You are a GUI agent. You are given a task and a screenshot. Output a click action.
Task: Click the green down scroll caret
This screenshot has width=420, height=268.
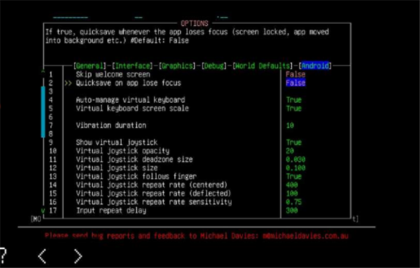coord(43,211)
